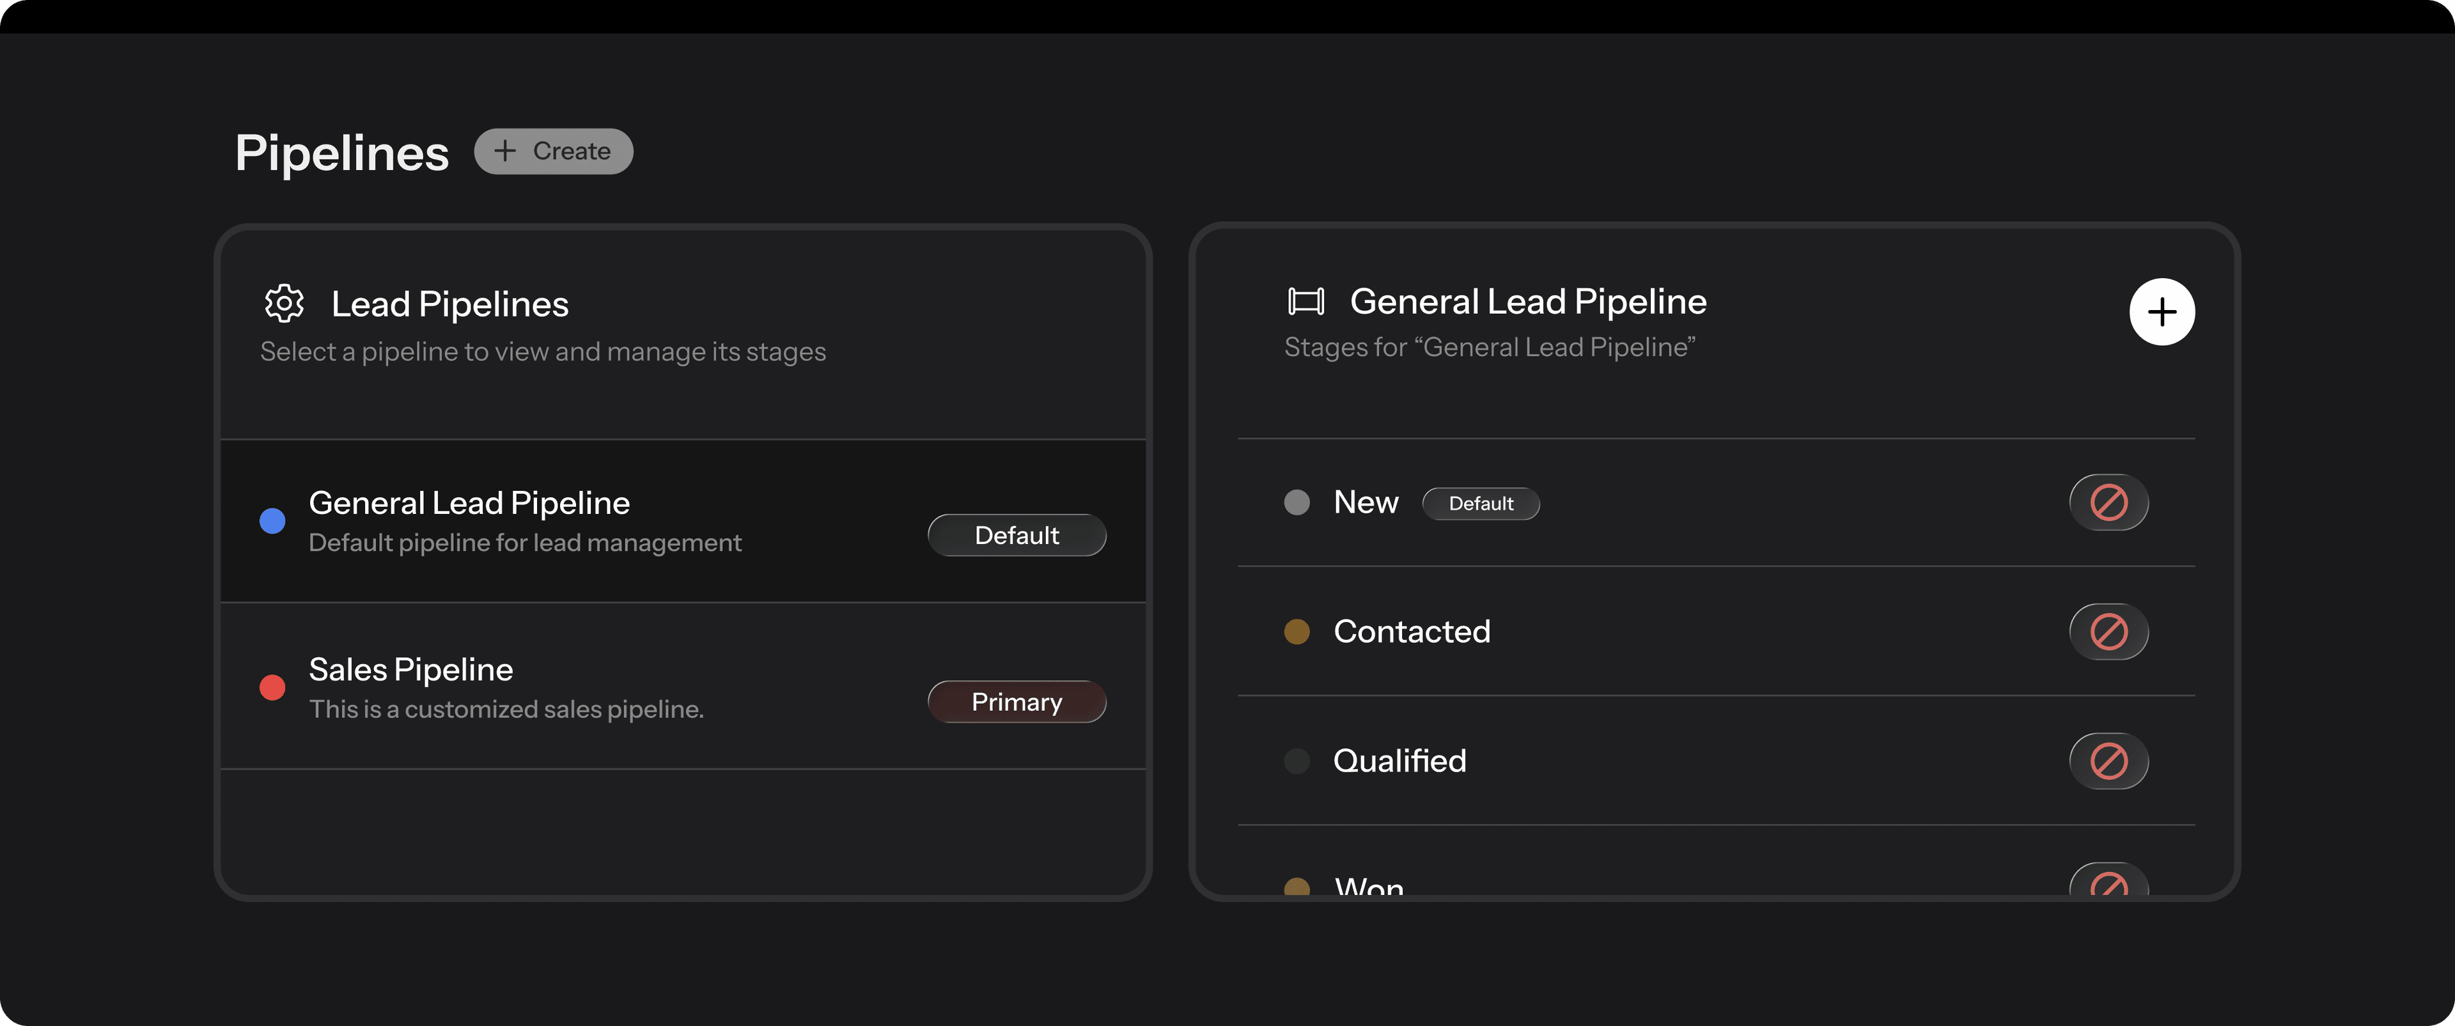This screenshot has width=2455, height=1026.
Task: Click the blue dot next to General Lead Pipeline
Action: [272, 520]
